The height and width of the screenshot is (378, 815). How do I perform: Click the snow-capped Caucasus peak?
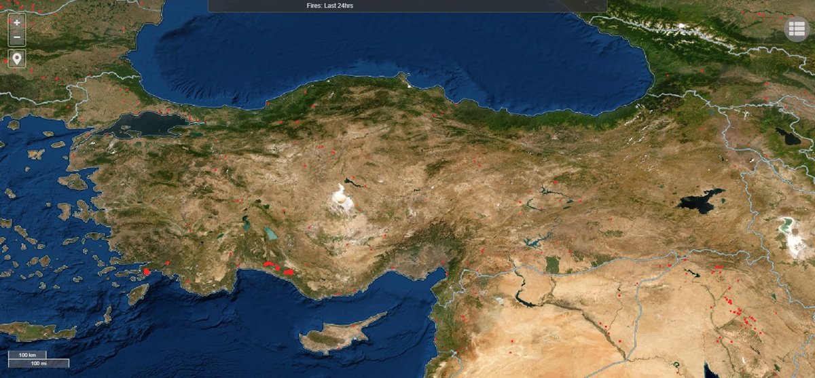(681, 26)
